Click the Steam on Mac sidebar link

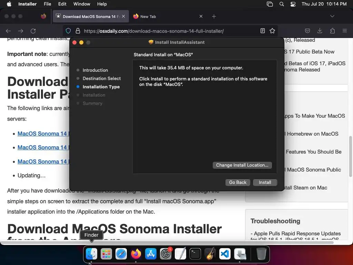(x=306, y=188)
